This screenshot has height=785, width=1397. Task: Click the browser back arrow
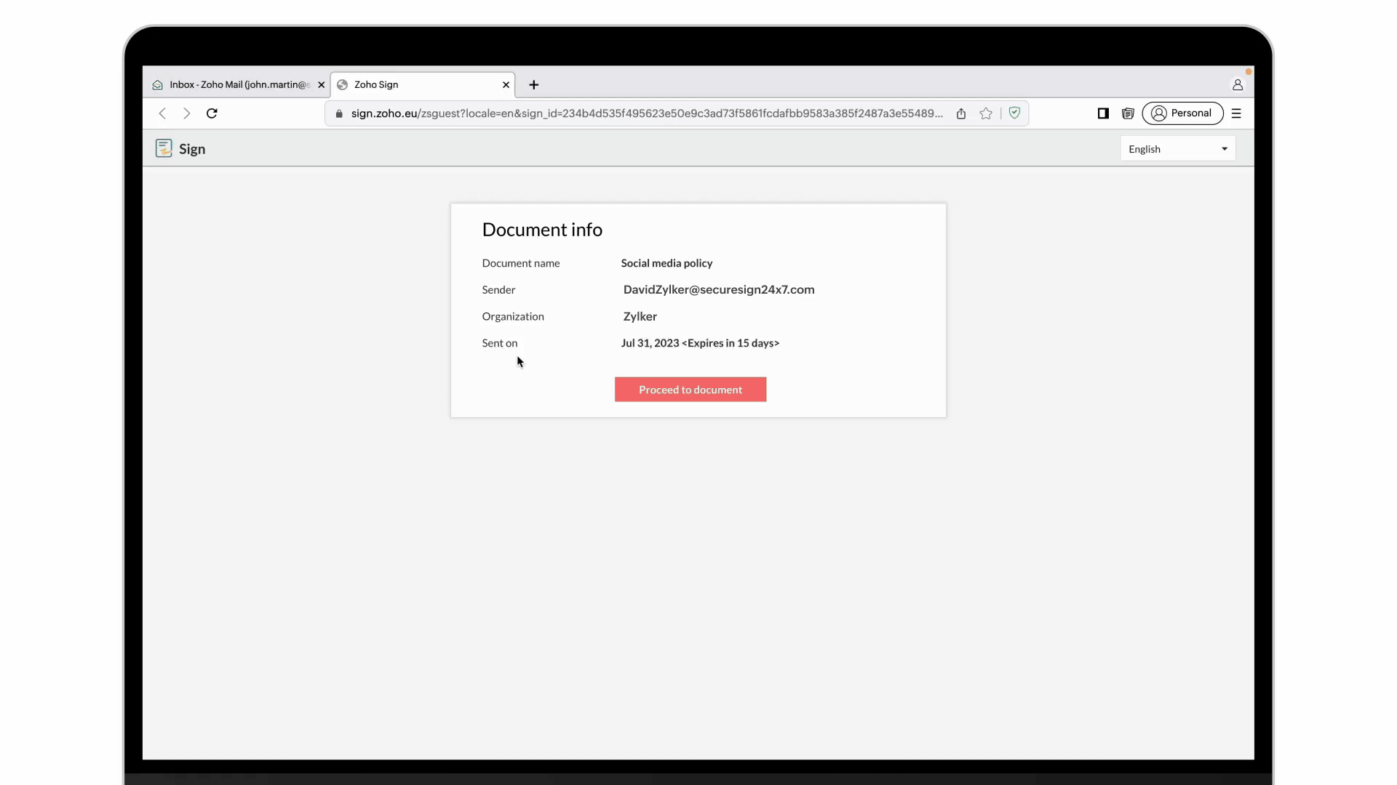click(162, 113)
